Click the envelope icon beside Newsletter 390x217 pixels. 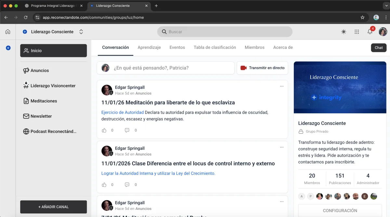click(26, 116)
